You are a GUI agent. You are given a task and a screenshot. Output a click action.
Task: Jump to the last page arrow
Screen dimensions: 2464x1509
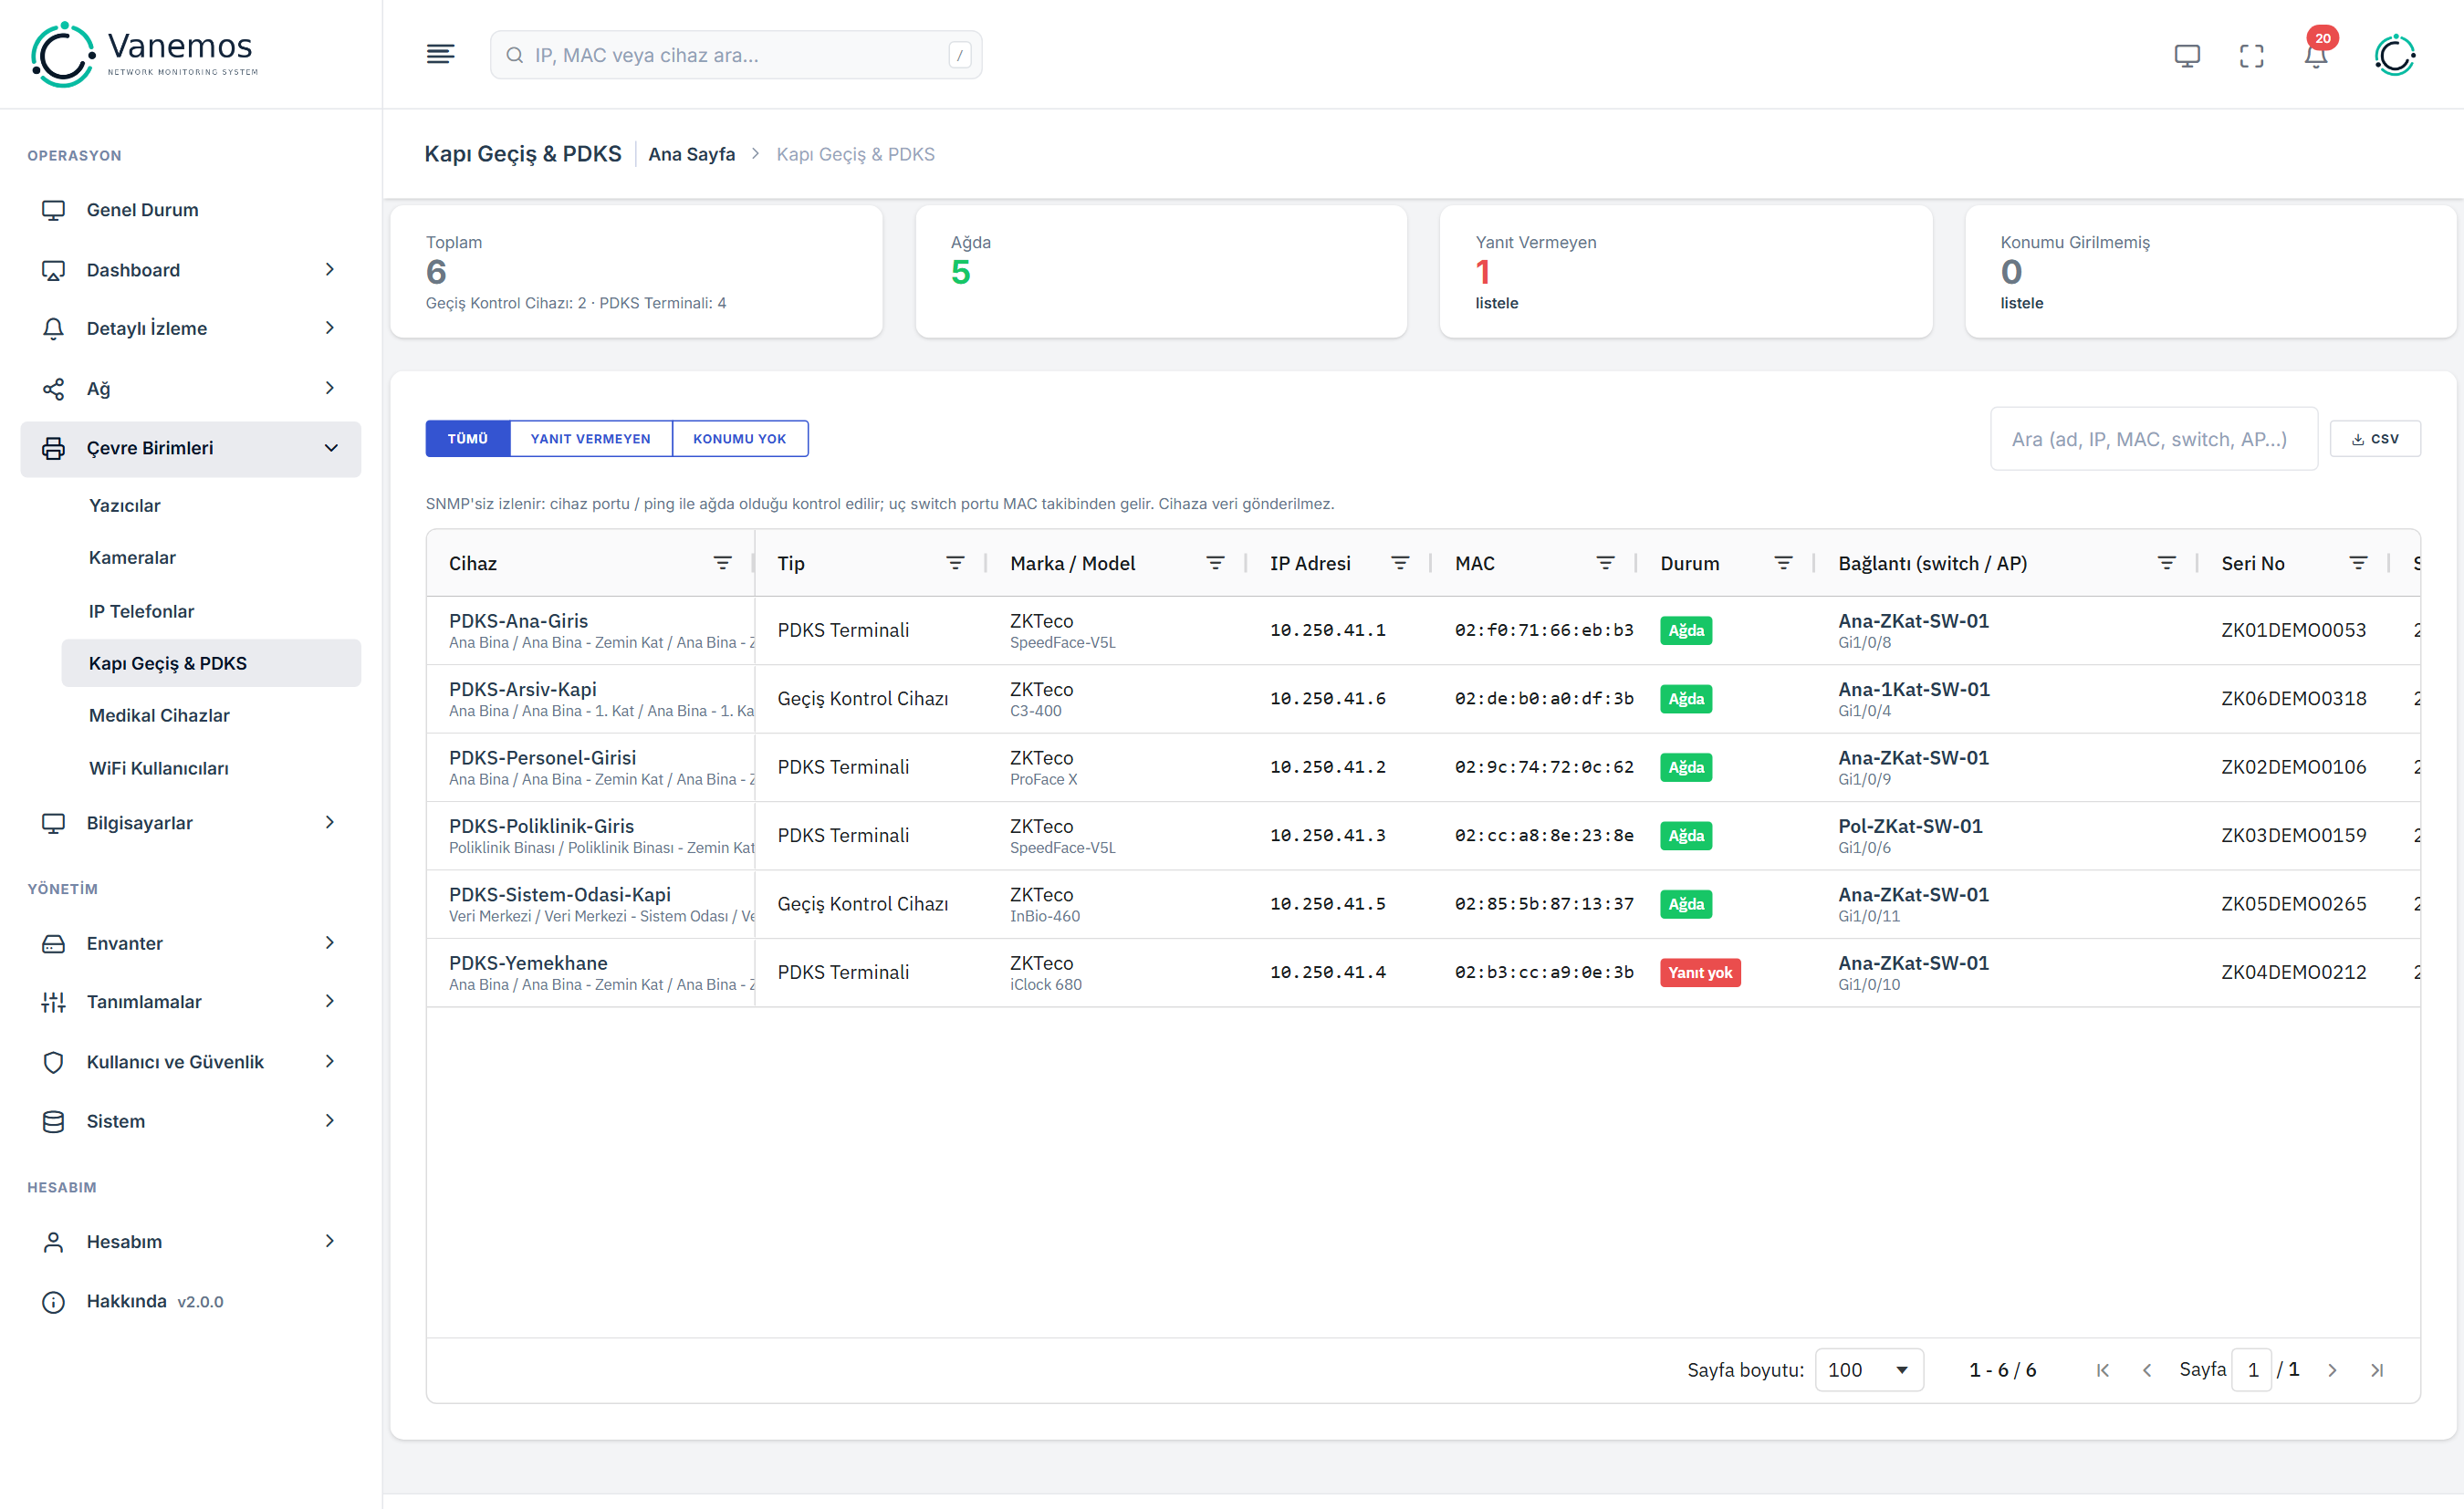2377,1370
